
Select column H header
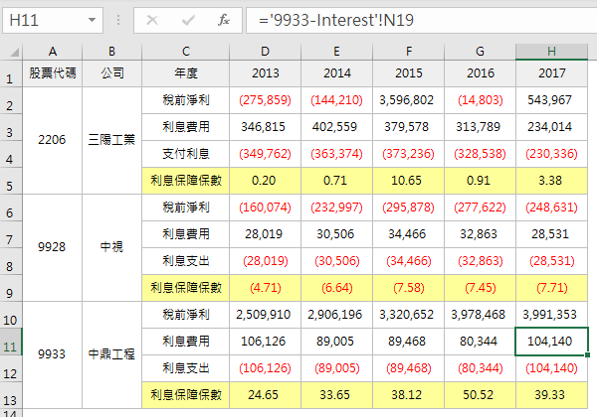click(551, 52)
